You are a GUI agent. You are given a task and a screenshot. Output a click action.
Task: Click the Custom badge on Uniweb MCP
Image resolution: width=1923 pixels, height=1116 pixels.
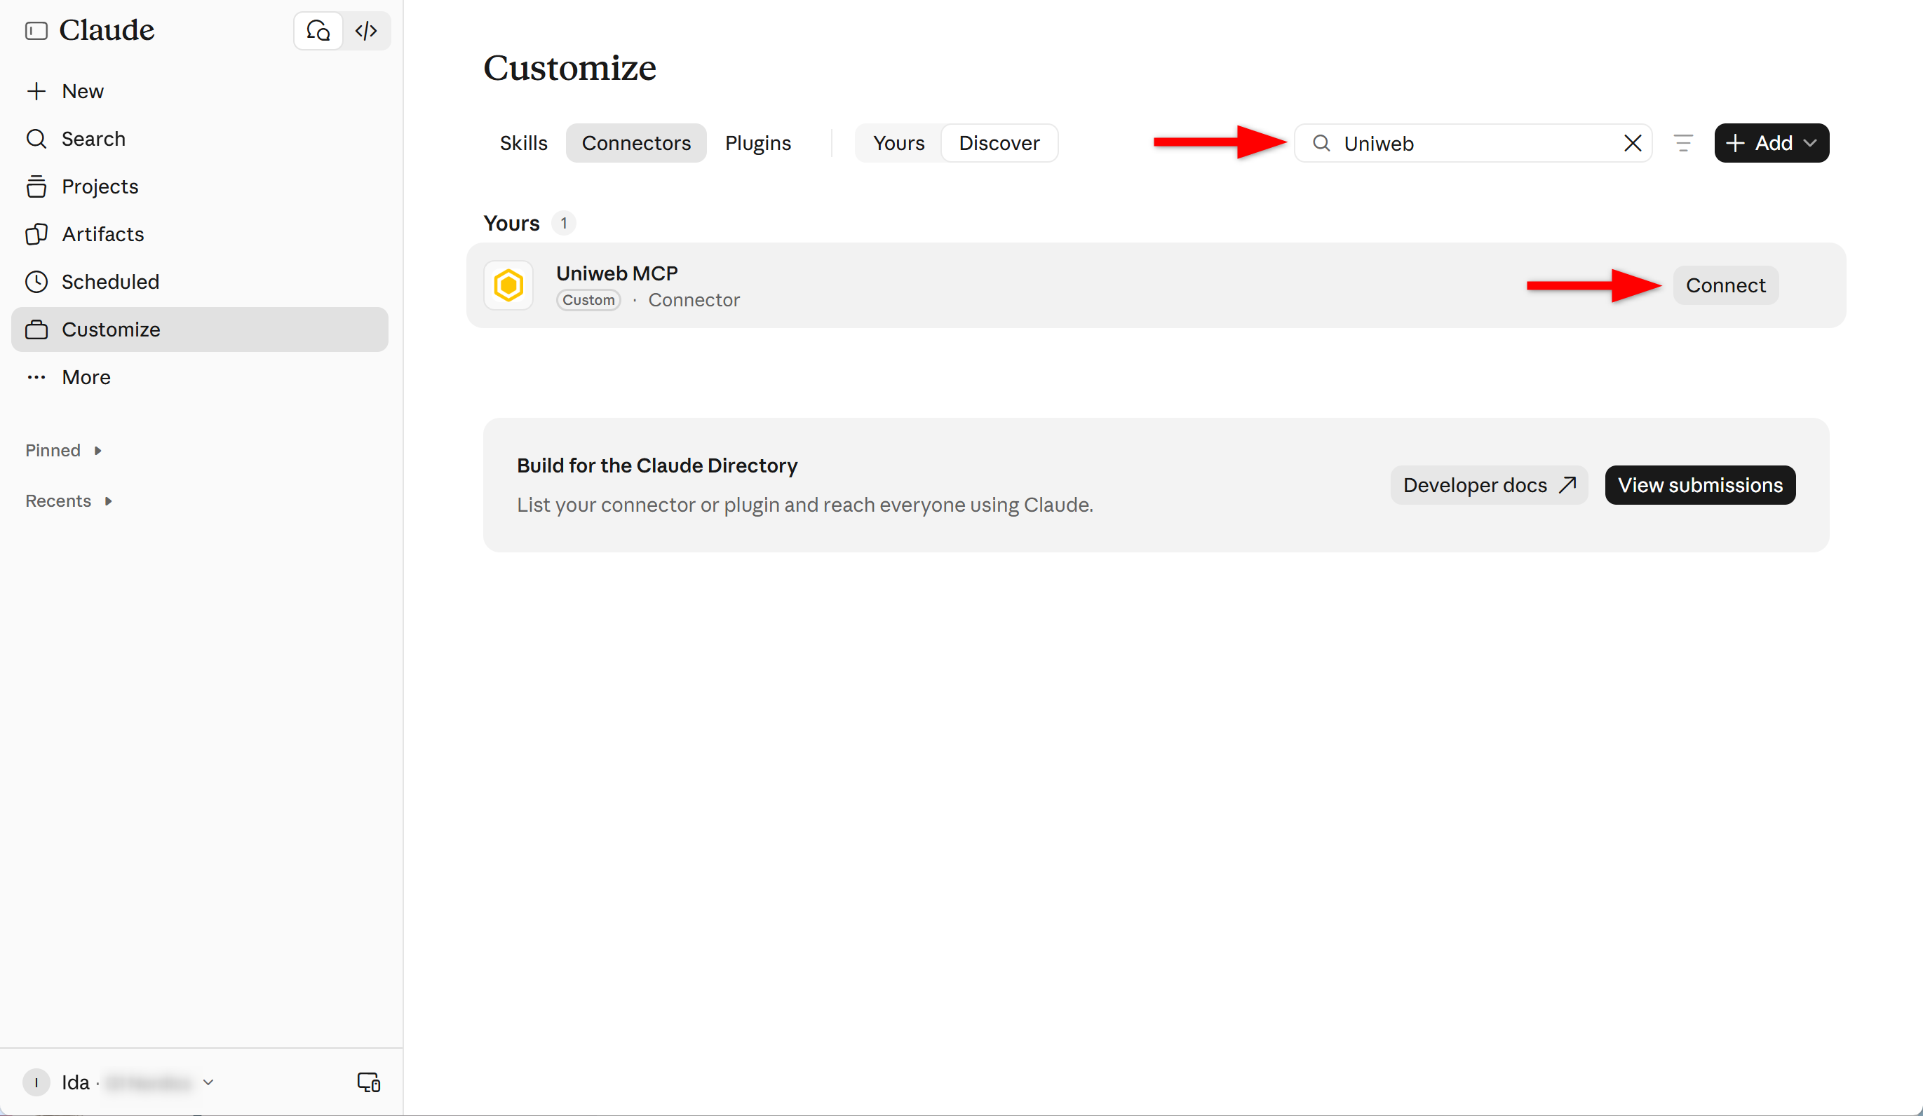[588, 301]
